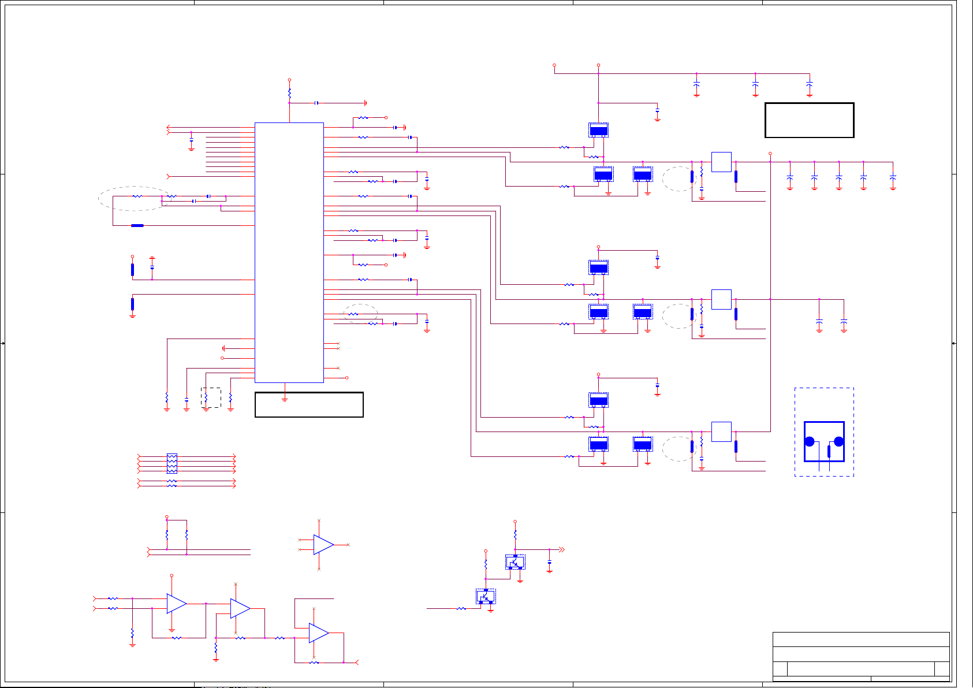Select the two-pad connector inside the blue dashed box

(824, 442)
